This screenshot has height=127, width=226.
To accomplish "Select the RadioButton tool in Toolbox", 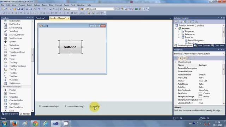I will (x=15, y=21).
